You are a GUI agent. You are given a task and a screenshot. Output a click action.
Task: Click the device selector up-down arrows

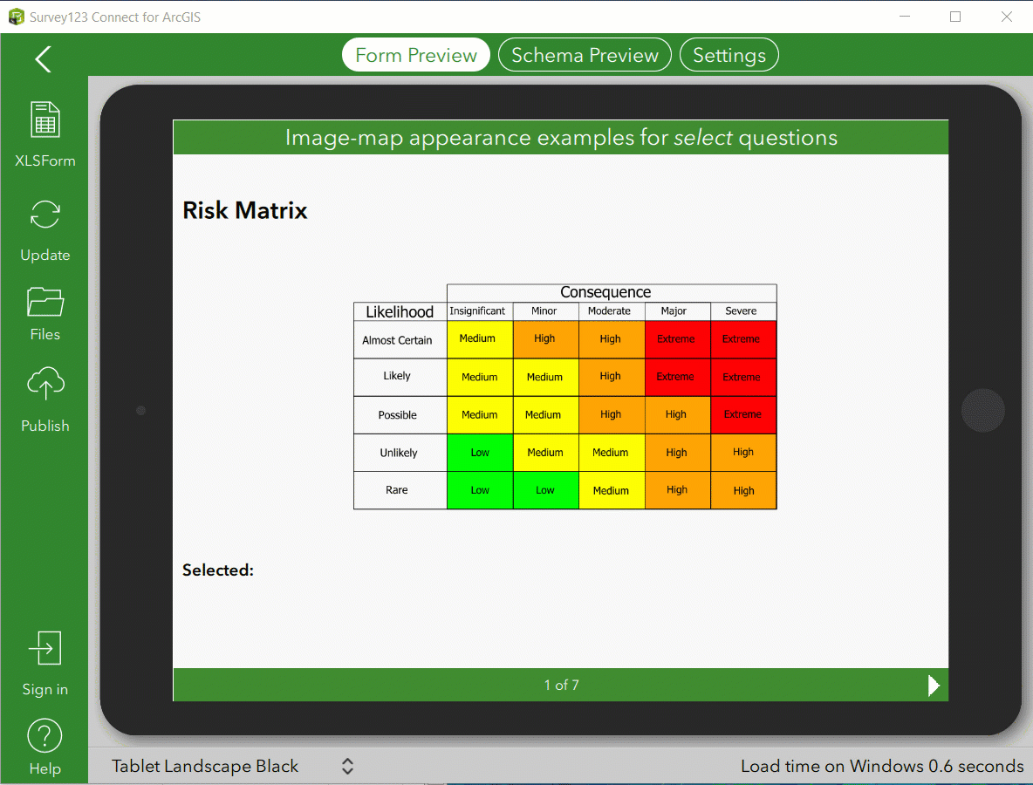click(347, 766)
